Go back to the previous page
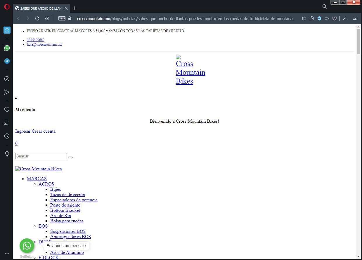The height and width of the screenshot is (260, 362). (x=18, y=18)
